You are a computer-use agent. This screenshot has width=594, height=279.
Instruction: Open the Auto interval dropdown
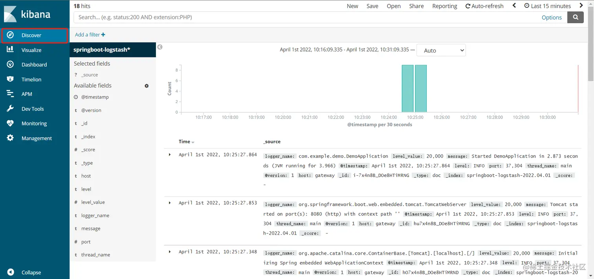(x=441, y=50)
